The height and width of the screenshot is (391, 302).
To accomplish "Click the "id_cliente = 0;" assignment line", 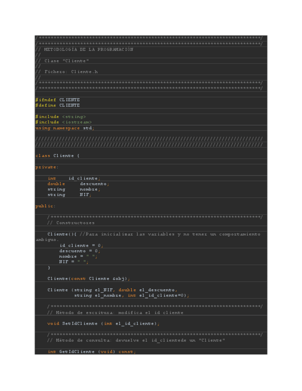I will (81, 245).
